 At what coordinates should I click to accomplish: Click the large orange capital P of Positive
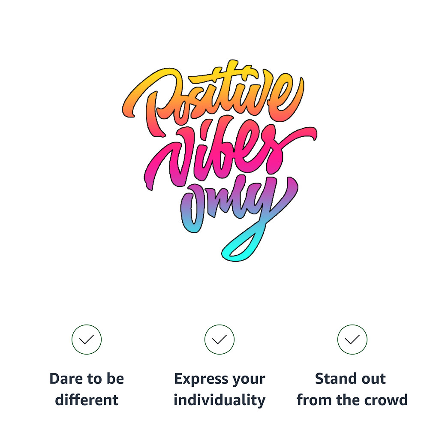click(151, 101)
